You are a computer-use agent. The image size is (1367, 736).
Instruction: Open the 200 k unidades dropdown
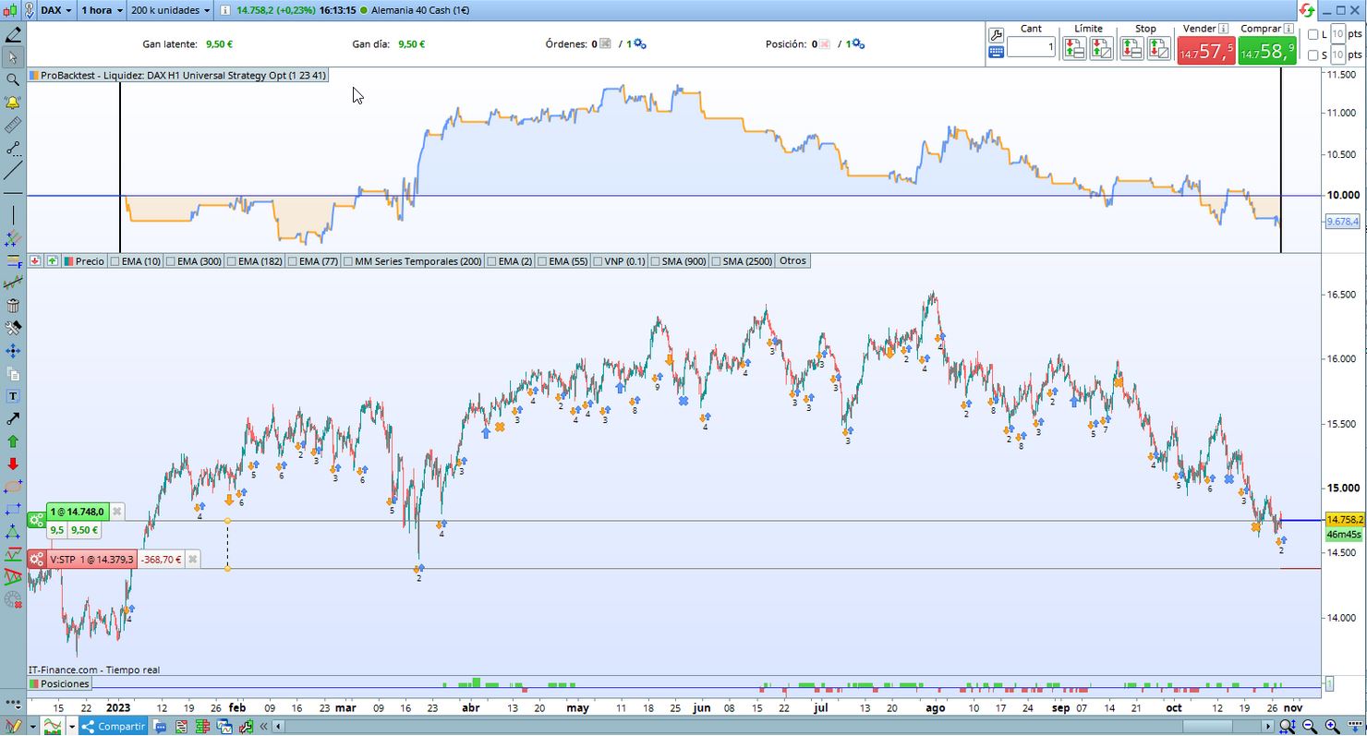170,10
